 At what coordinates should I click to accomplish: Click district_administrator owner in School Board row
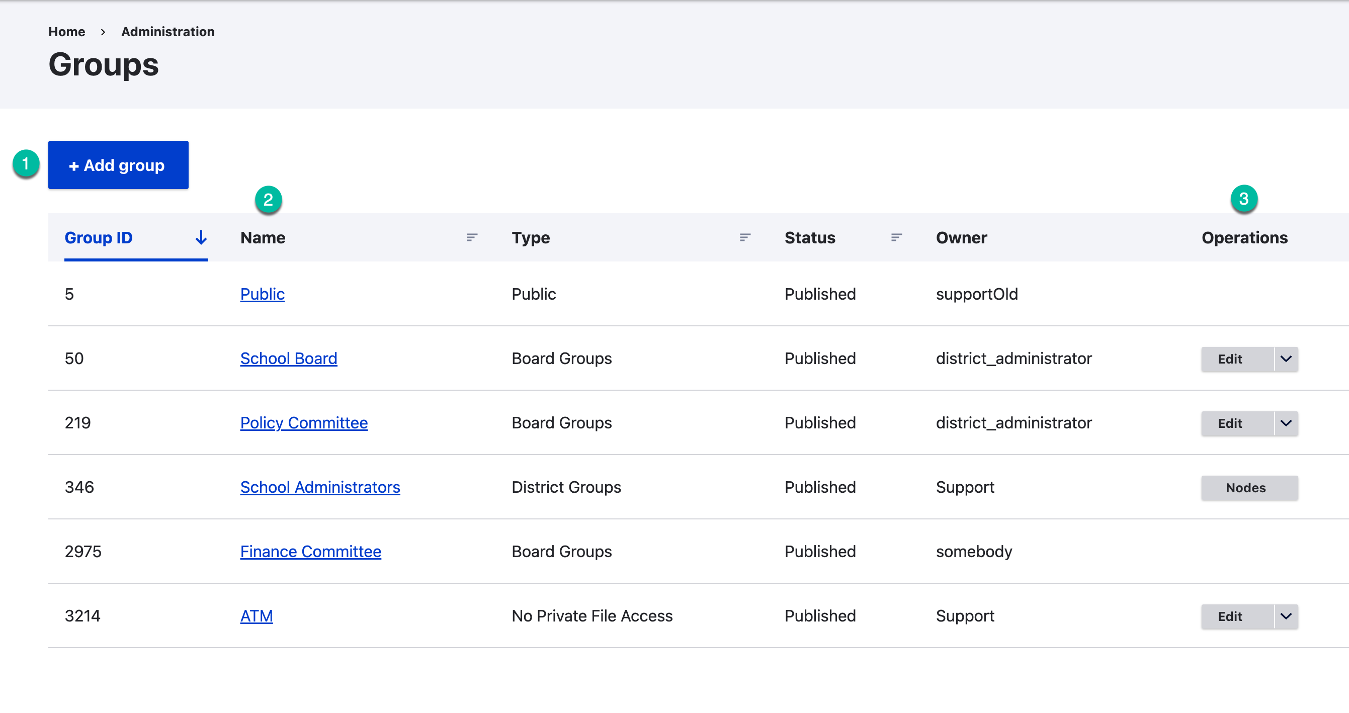click(1014, 358)
